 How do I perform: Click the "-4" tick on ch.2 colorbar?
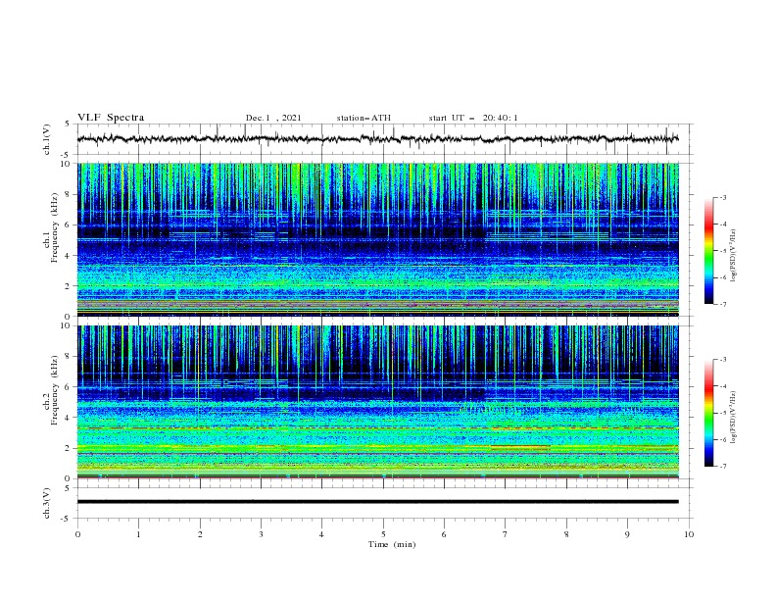722,385
